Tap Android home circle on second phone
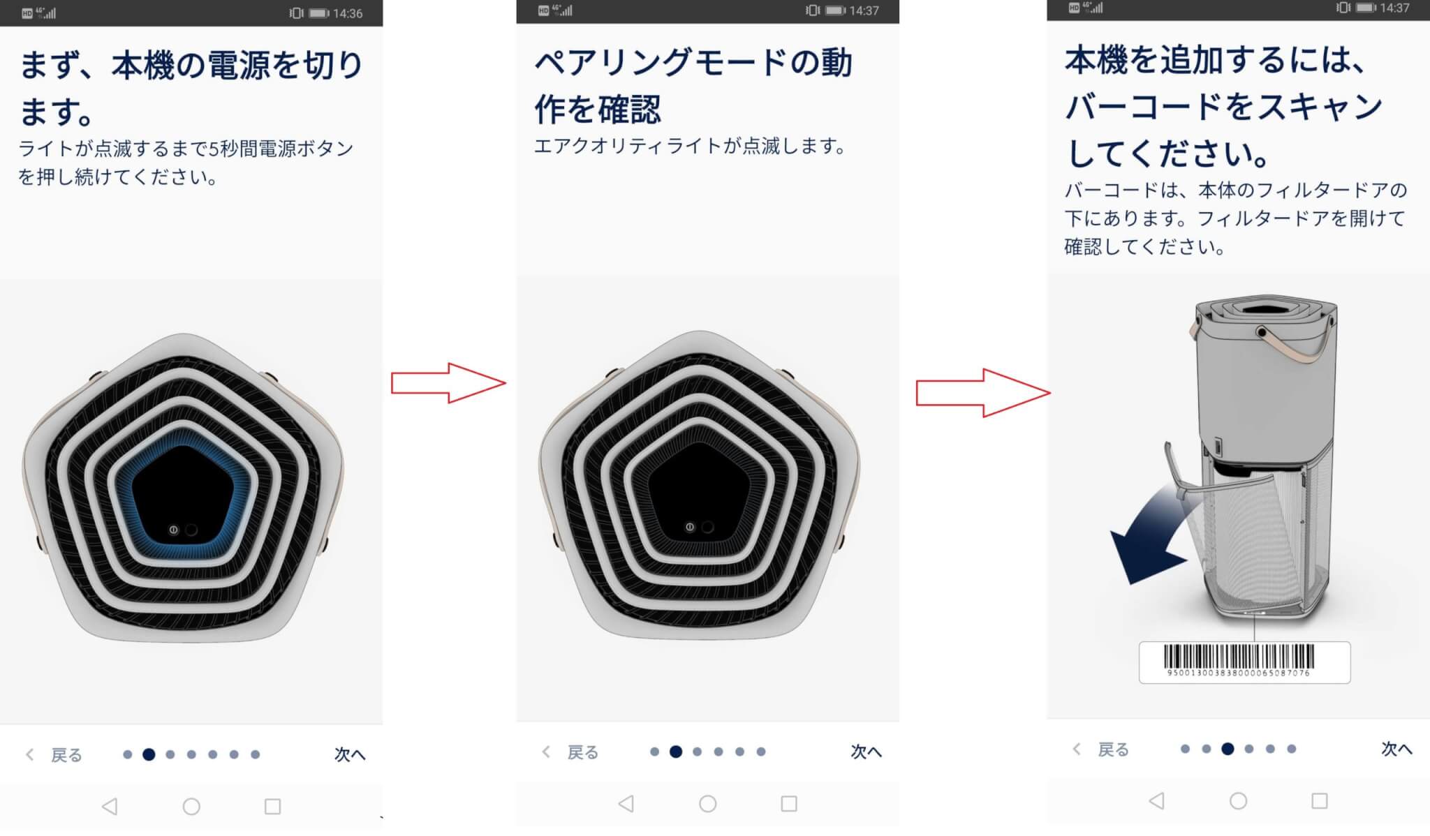The image size is (1430, 836). point(707,804)
